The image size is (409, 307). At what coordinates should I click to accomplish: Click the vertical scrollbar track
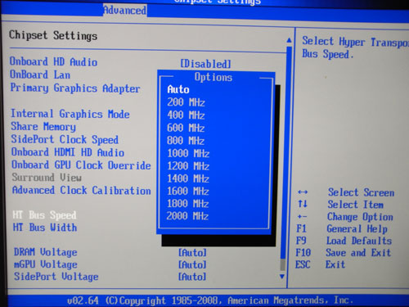tap(285, 158)
